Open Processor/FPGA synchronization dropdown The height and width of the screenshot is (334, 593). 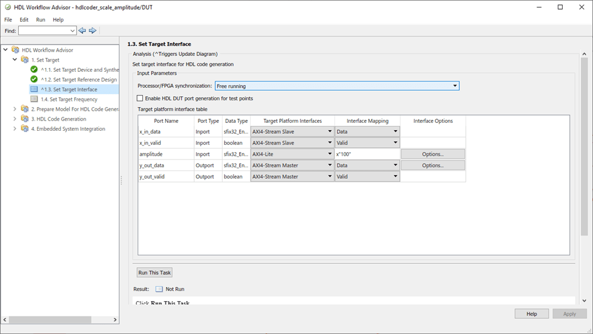point(455,86)
